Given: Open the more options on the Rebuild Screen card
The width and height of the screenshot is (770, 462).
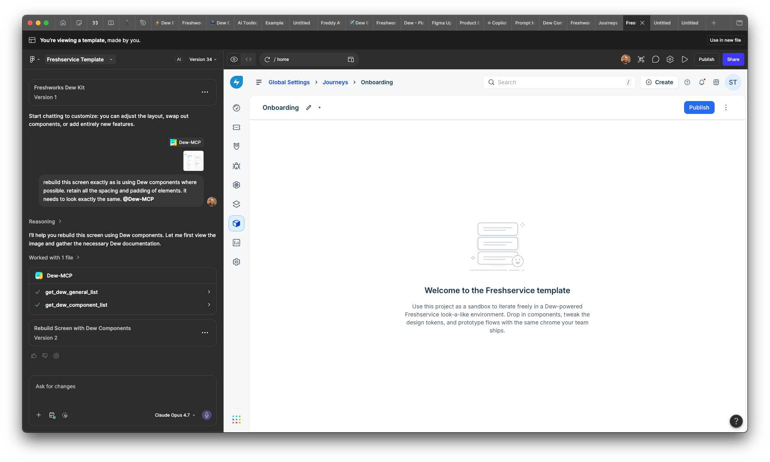Looking at the screenshot, I should 205,333.
